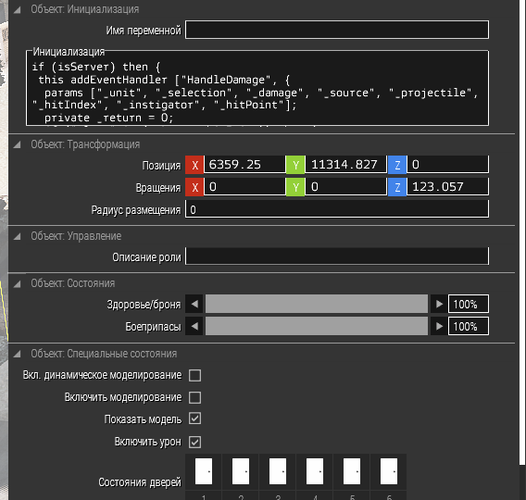The height and width of the screenshot is (500, 526).
Task: Collapse the Объект: Управление section
Action: coord(17,236)
